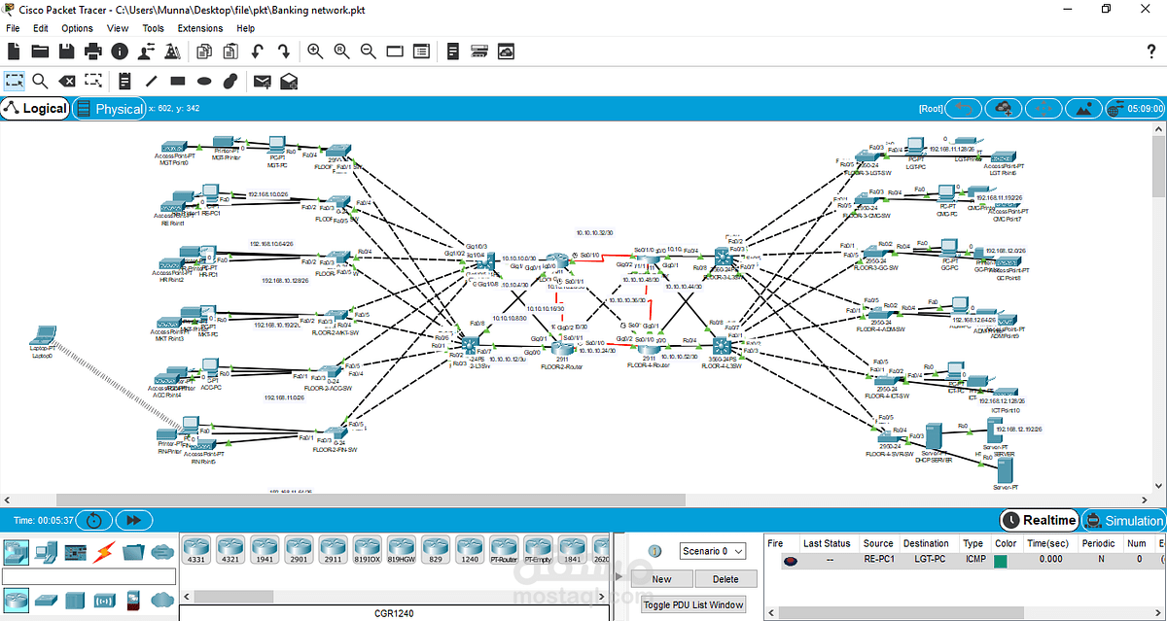Select the Draw Freeform tool
Image resolution: width=1167 pixels, height=621 pixels.
point(230,81)
